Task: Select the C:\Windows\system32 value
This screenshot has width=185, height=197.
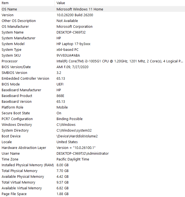Action: [74, 131]
